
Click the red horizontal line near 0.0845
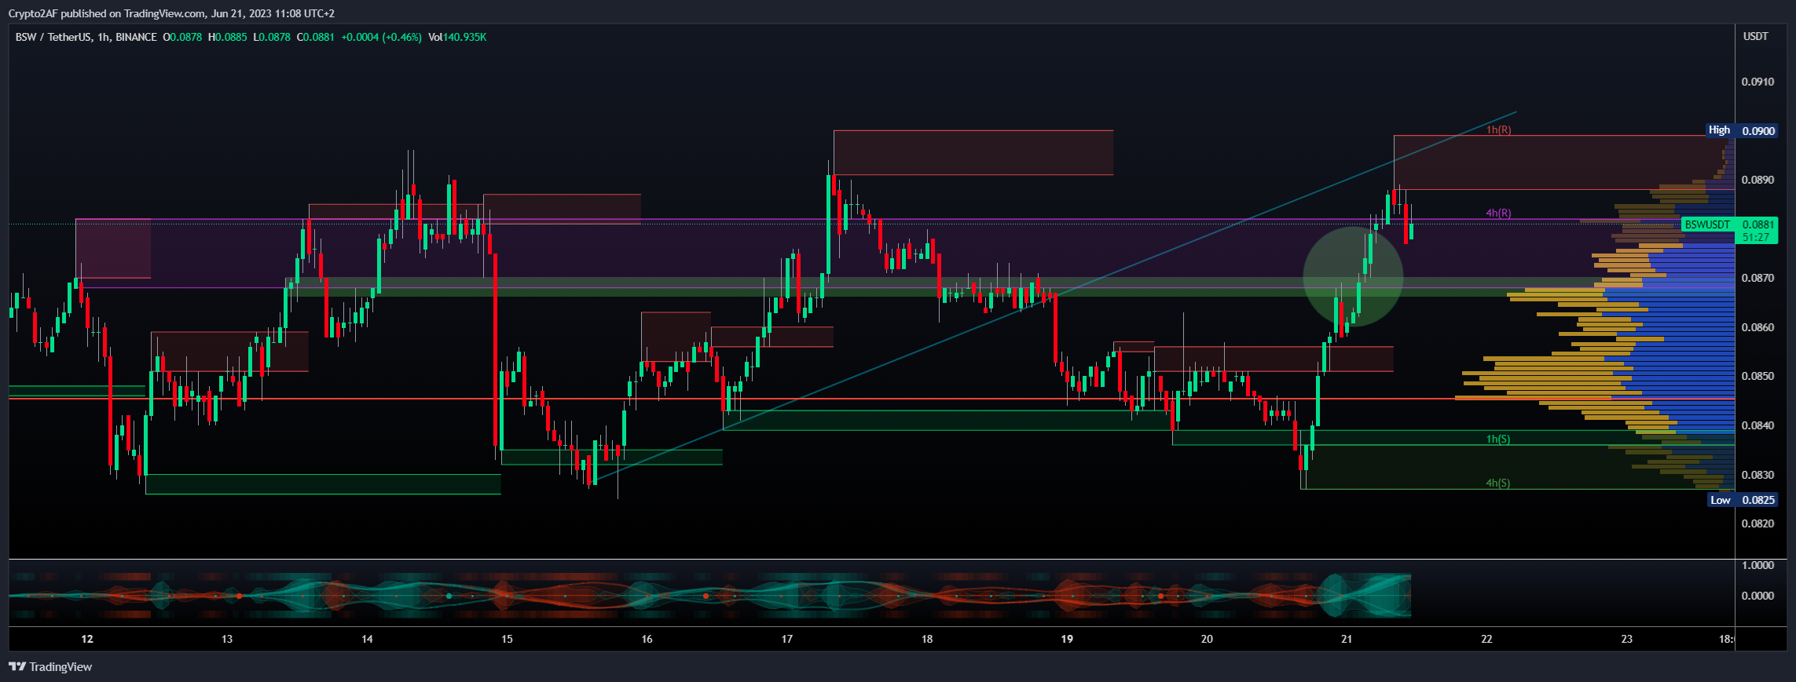pos(872,399)
